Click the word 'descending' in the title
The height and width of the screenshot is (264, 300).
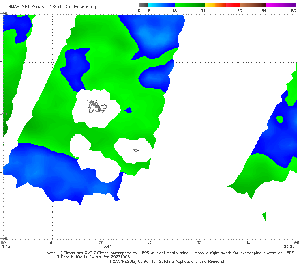[x=84, y=7]
